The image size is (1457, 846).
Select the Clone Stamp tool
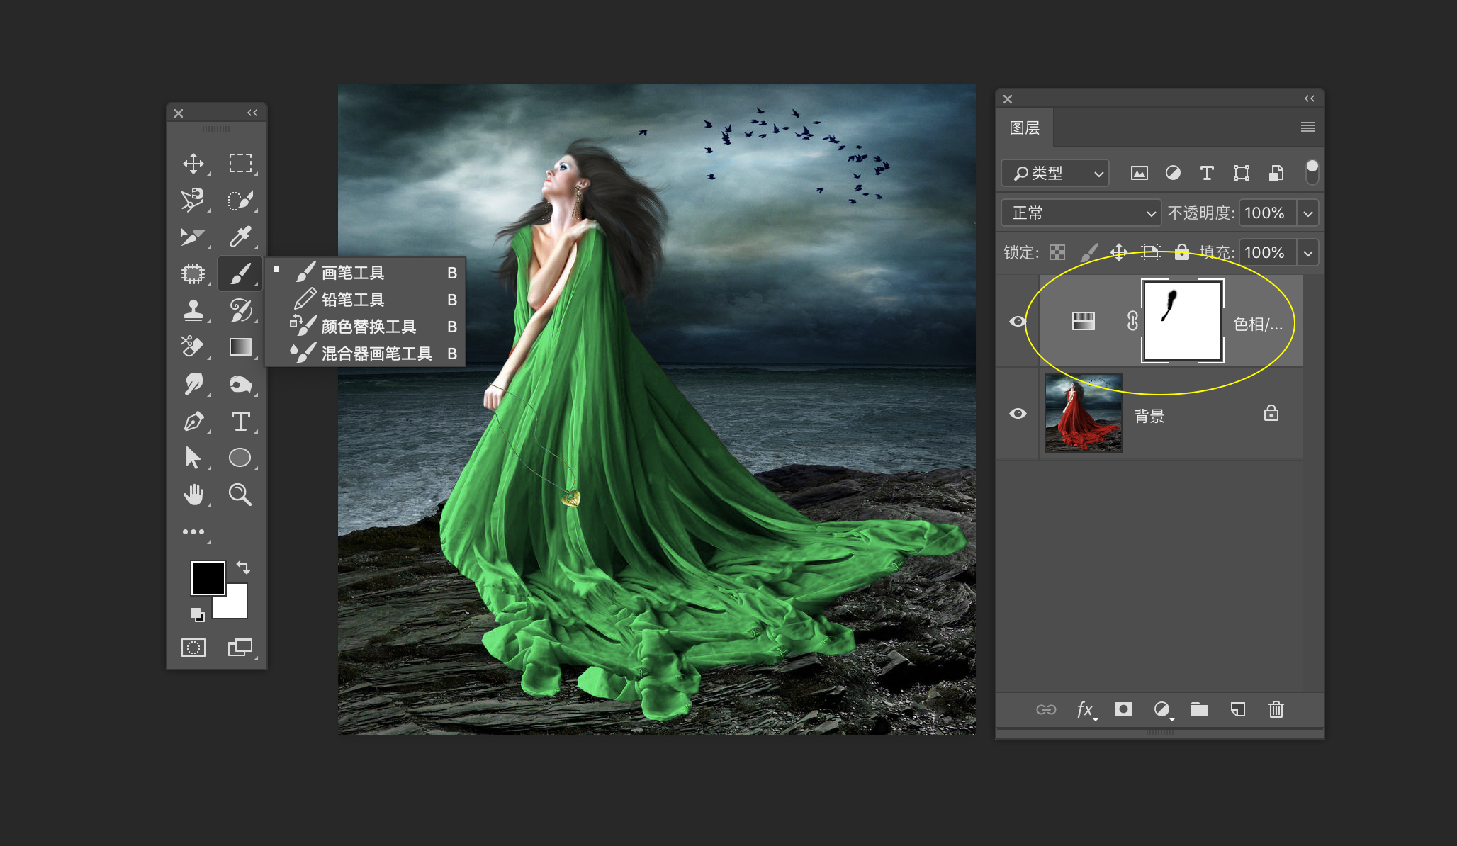(x=193, y=310)
